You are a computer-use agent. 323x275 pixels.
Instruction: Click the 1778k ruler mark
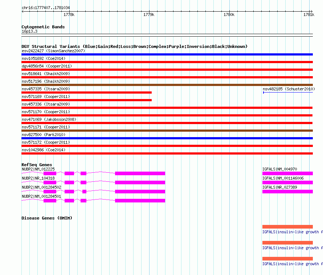coord(69,15)
